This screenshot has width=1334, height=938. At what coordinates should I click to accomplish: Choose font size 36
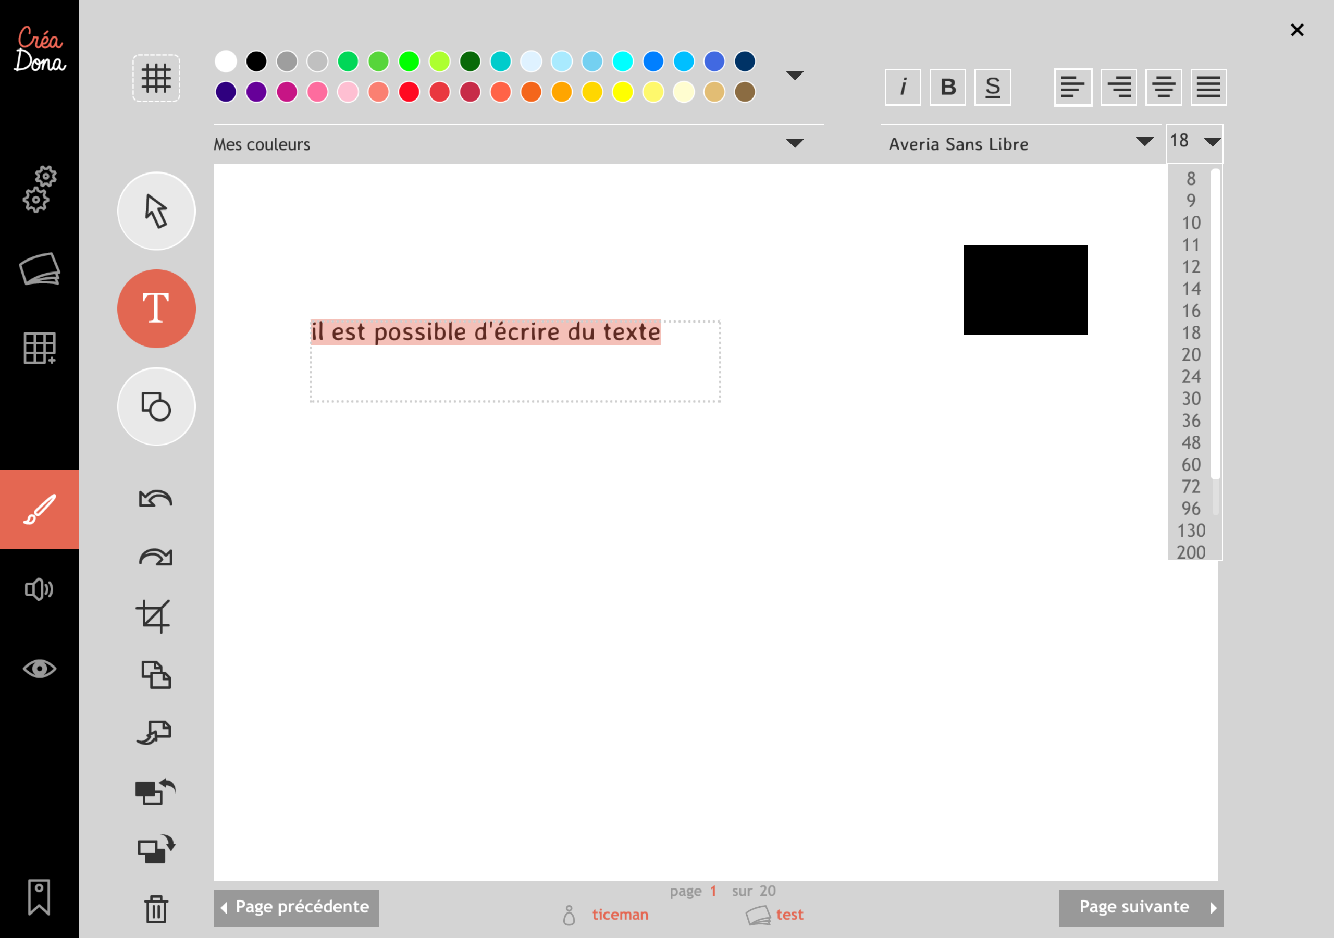[1191, 421]
